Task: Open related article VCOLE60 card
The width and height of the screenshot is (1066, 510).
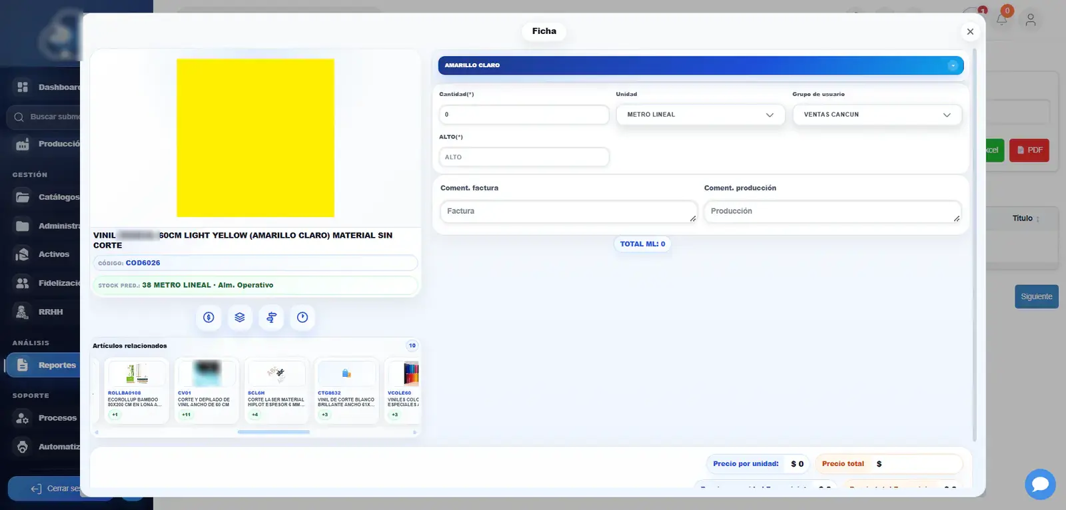Action: (x=402, y=391)
